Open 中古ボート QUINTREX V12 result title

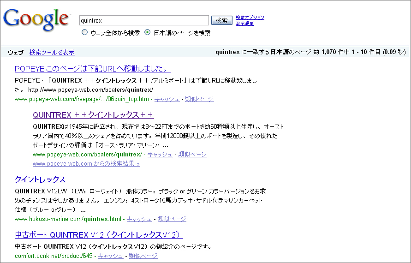point(99,235)
